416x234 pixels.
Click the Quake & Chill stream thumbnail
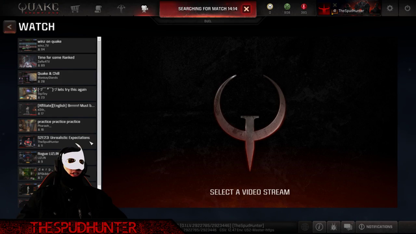[28, 77]
